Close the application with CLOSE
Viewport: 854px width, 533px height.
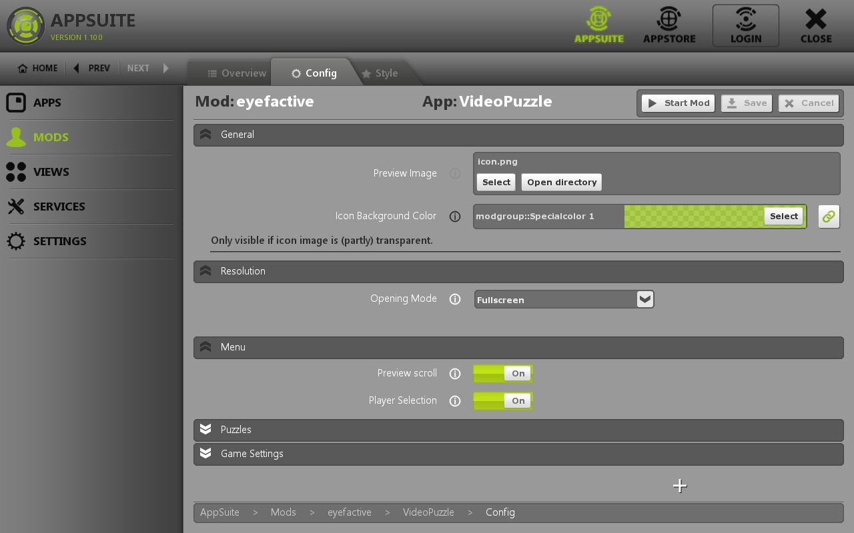816,25
